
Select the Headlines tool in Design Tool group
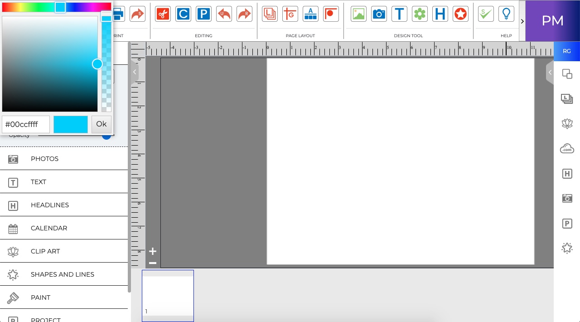click(440, 14)
